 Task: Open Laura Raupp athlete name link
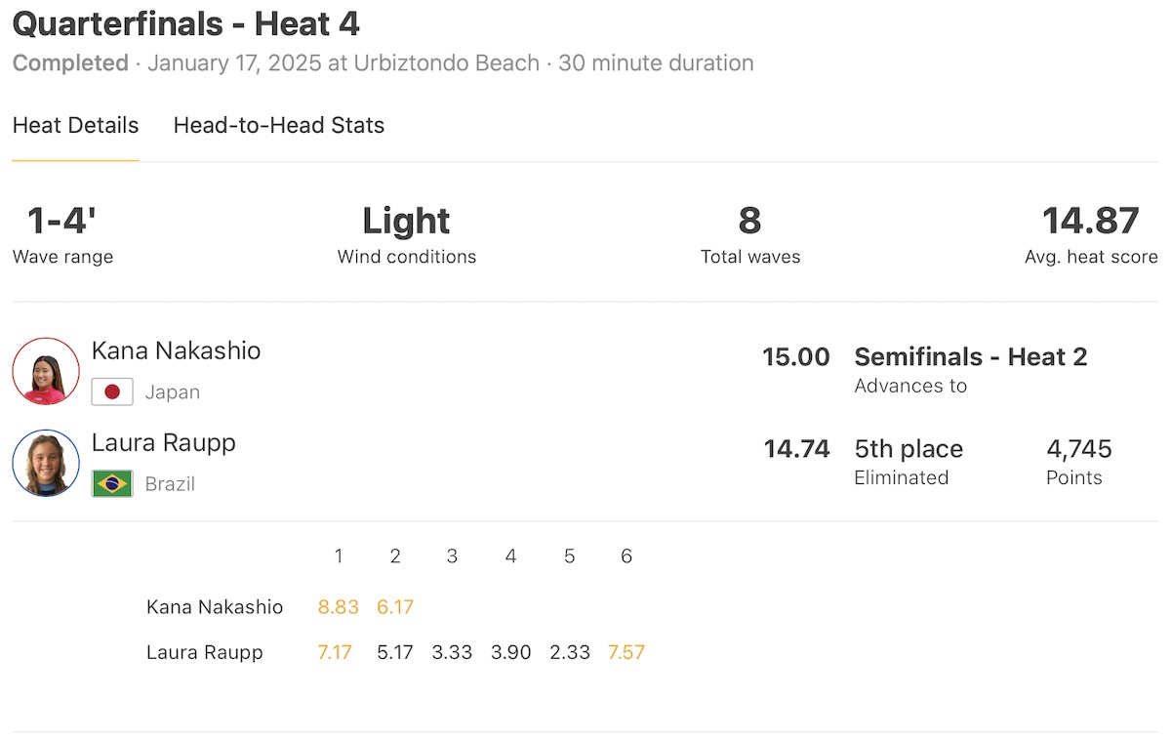[164, 443]
